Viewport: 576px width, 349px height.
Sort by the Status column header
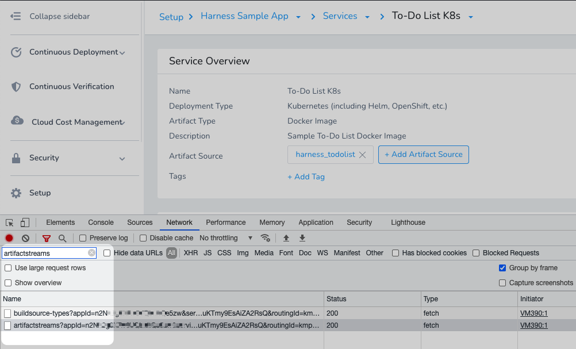coord(373,299)
